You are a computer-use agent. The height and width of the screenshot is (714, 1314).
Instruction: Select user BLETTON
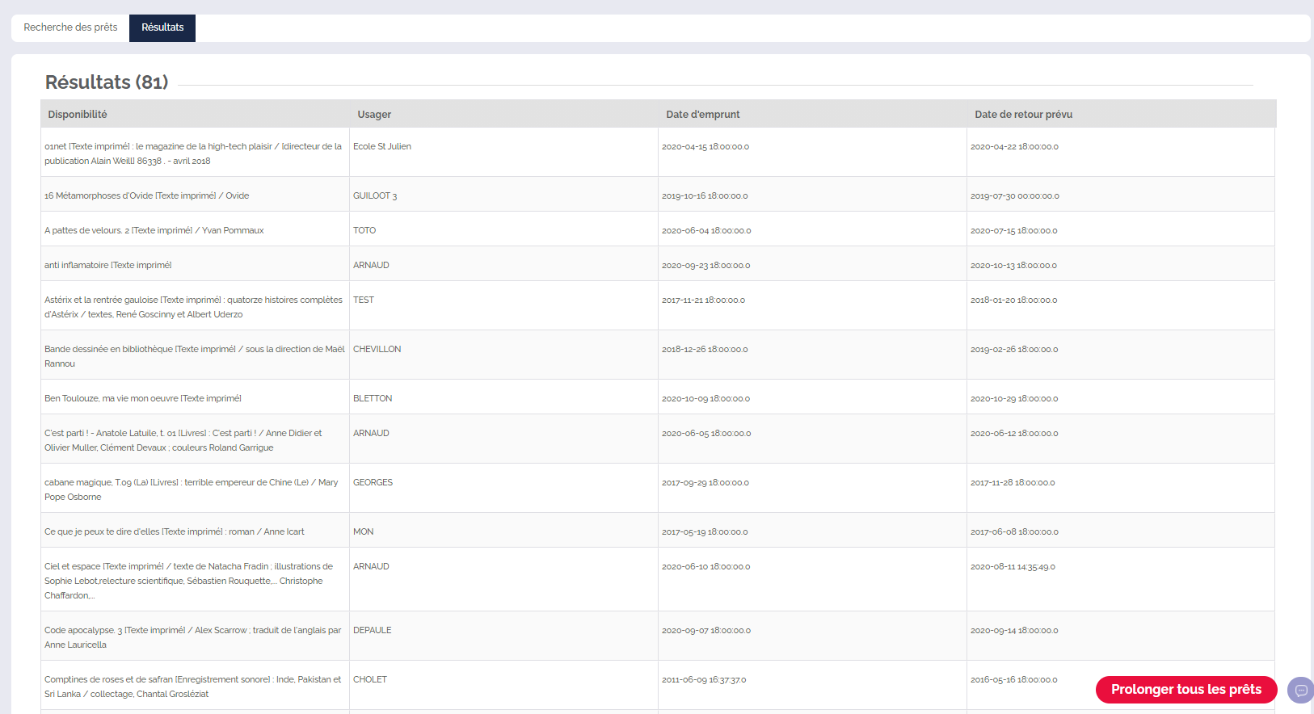(x=373, y=398)
